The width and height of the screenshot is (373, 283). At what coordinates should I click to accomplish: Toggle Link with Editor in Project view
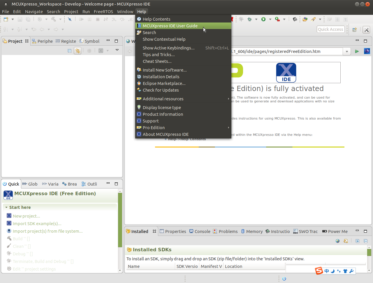click(x=78, y=51)
